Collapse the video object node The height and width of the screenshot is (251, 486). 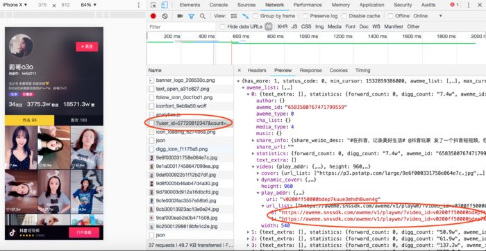click(253, 167)
